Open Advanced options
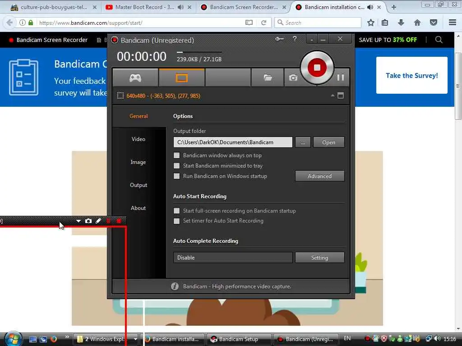Viewport: 462px width, 346px height. pyautogui.click(x=320, y=176)
